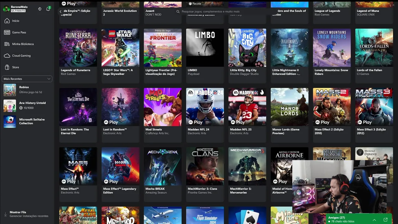Click EA Play badge on Lost in Random
The height and width of the screenshot is (224, 398).
110,122
